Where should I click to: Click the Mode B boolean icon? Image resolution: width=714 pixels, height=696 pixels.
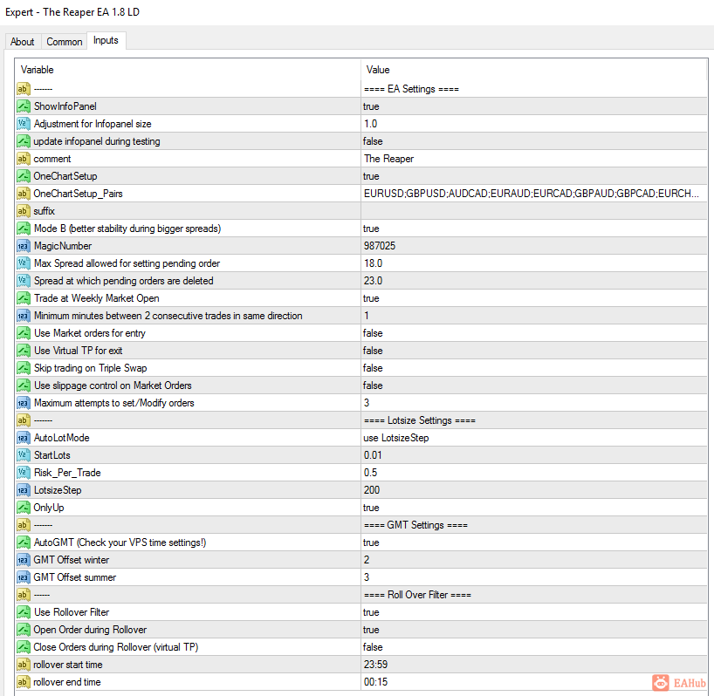tap(24, 228)
